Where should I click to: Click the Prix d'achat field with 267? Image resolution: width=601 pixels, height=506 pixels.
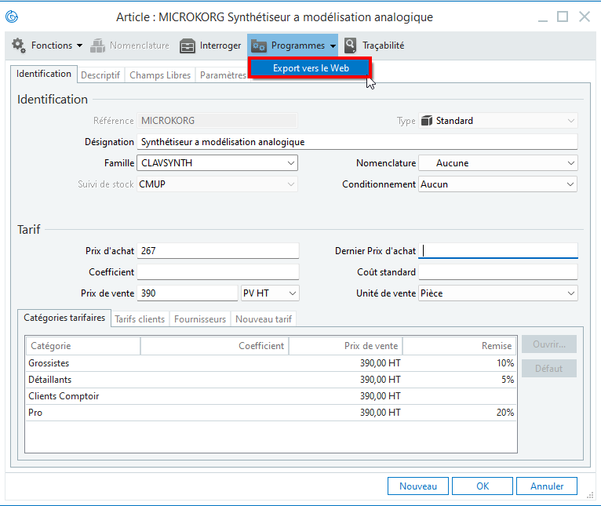click(217, 251)
